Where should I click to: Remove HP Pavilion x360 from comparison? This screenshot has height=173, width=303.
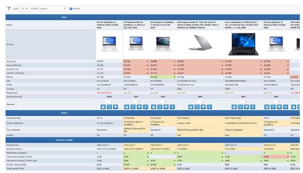pyautogui.click(x=145, y=107)
